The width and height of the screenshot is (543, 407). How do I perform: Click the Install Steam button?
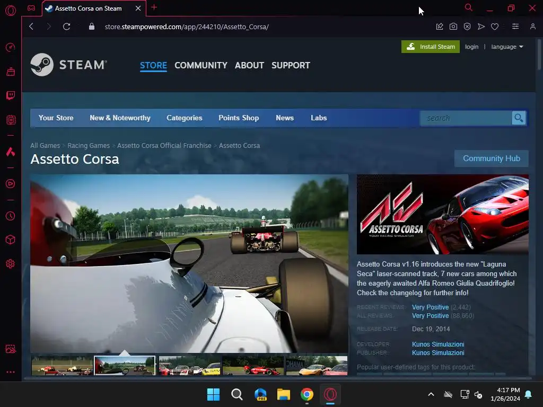(431, 47)
